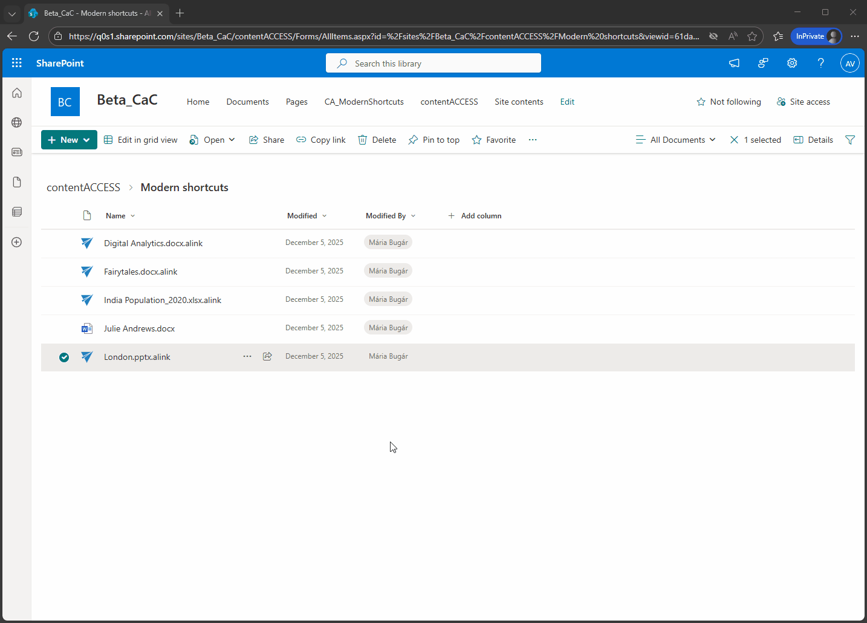The image size is (867, 623).
Task: Toggle Favorite for the selected file
Action: point(493,140)
